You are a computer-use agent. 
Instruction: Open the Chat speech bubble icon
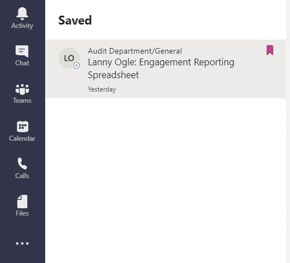click(x=22, y=51)
